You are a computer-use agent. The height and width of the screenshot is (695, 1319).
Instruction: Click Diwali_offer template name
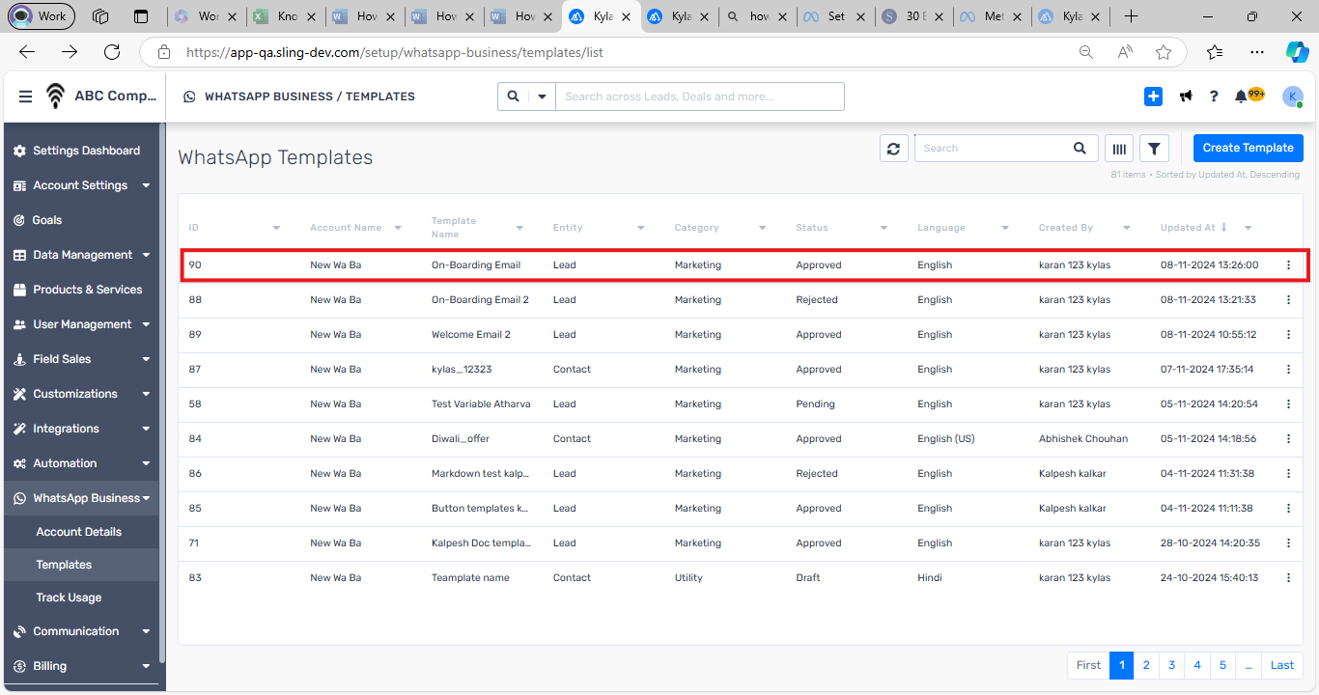coord(461,438)
